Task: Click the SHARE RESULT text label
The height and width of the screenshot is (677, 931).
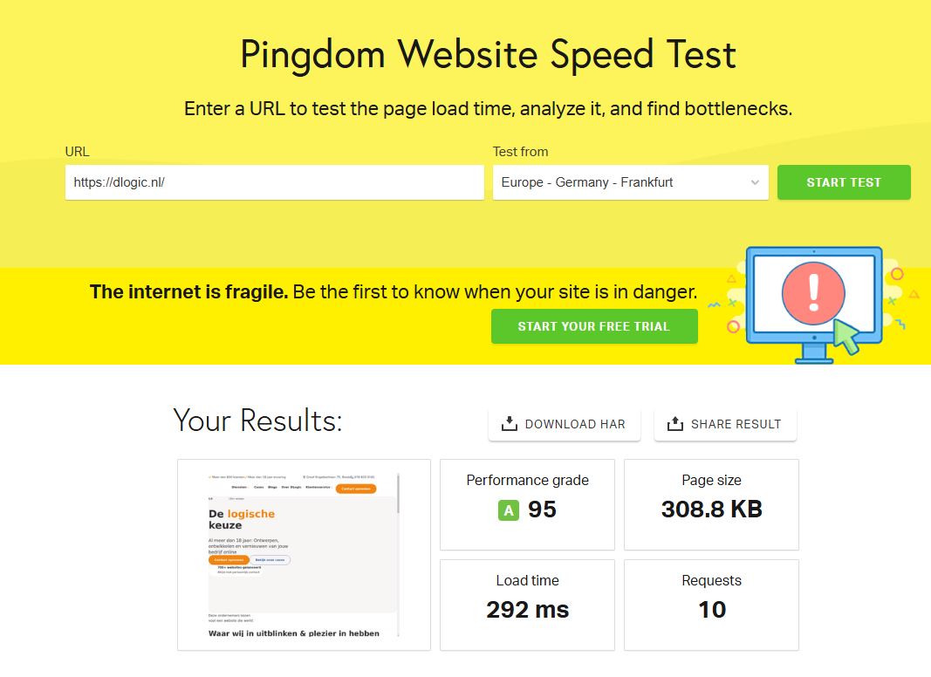Action: click(x=736, y=424)
